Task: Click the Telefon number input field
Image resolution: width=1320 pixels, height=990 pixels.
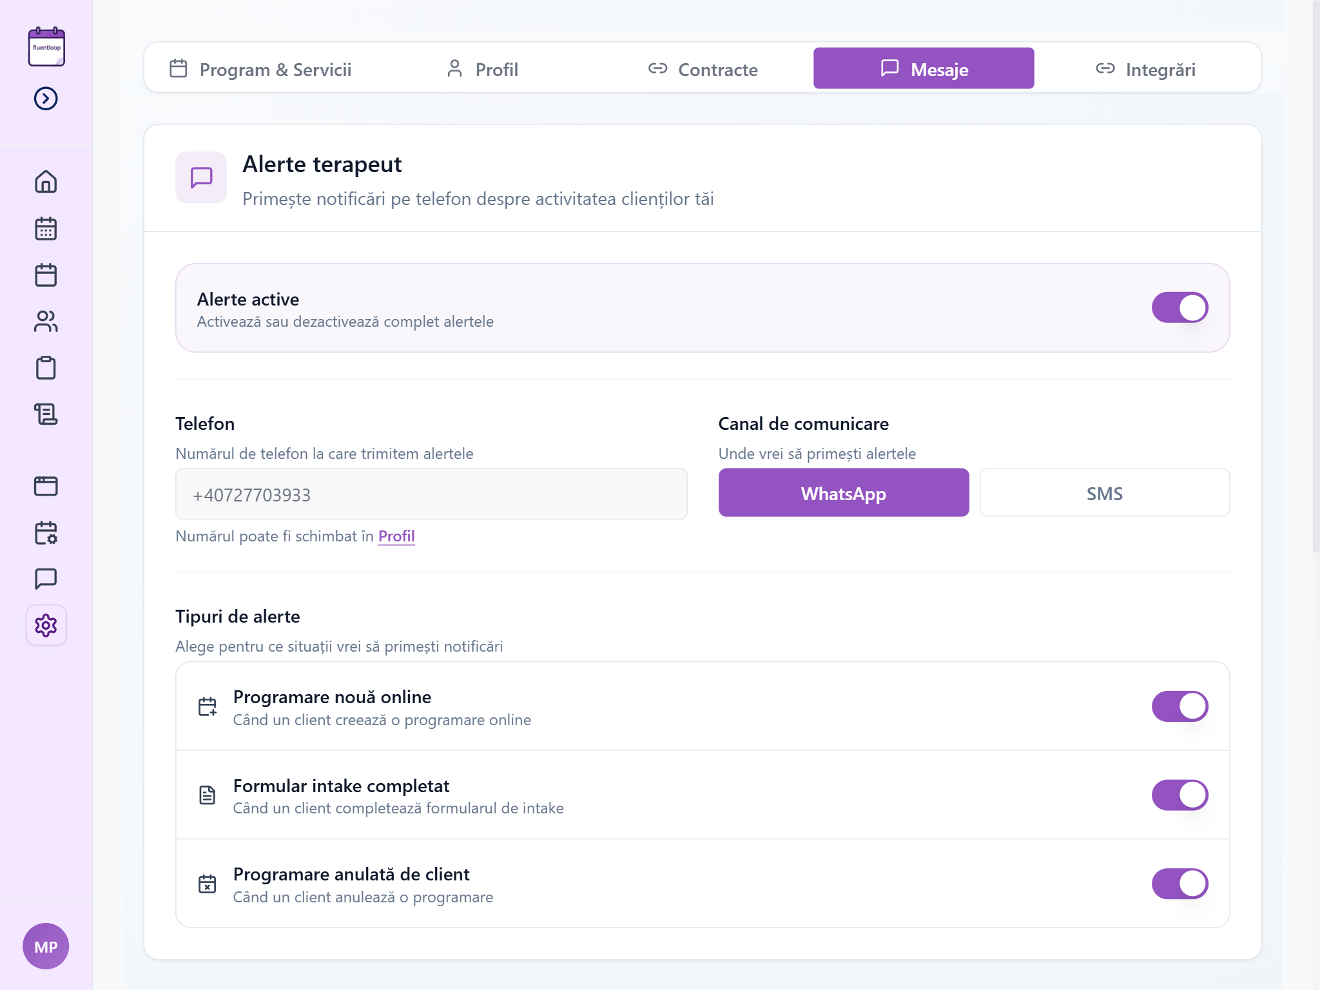Action: click(431, 494)
